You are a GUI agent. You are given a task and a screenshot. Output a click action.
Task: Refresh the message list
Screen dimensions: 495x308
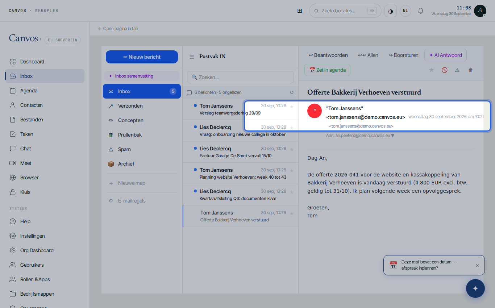pos(292,92)
